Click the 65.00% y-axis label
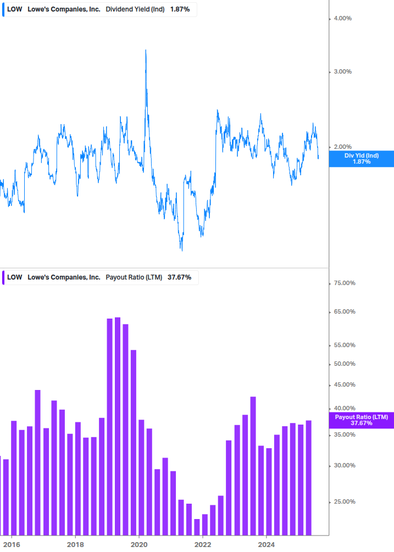 pos(345,311)
